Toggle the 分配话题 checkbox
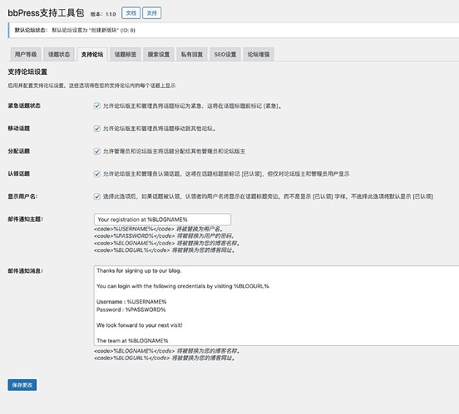This screenshot has width=459, height=414. click(x=97, y=151)
